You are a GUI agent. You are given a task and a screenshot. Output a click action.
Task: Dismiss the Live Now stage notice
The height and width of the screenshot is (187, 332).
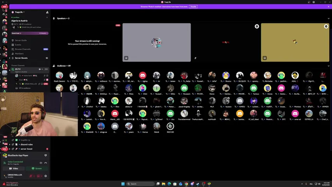click(47, 18)
